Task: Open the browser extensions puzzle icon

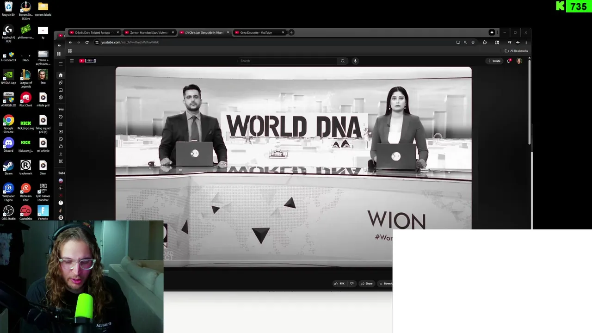Action: [x=484, y=42]
